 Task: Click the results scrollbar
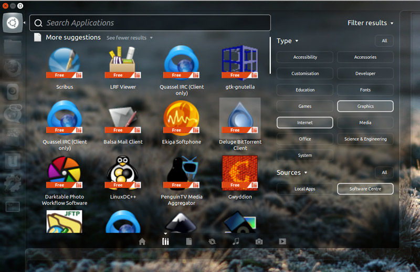(x=270, y=56)
